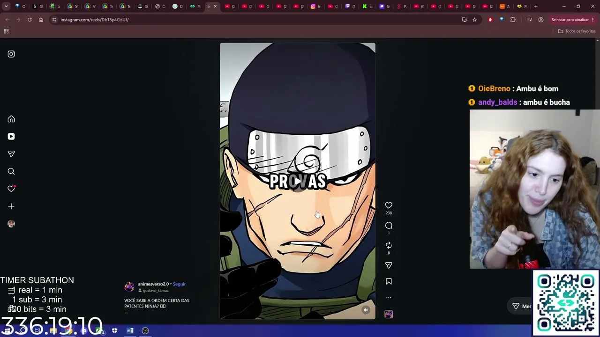Screen dimensions: 600x337
Task: Go to the Instagram Home feed
Action: (11, 119)
